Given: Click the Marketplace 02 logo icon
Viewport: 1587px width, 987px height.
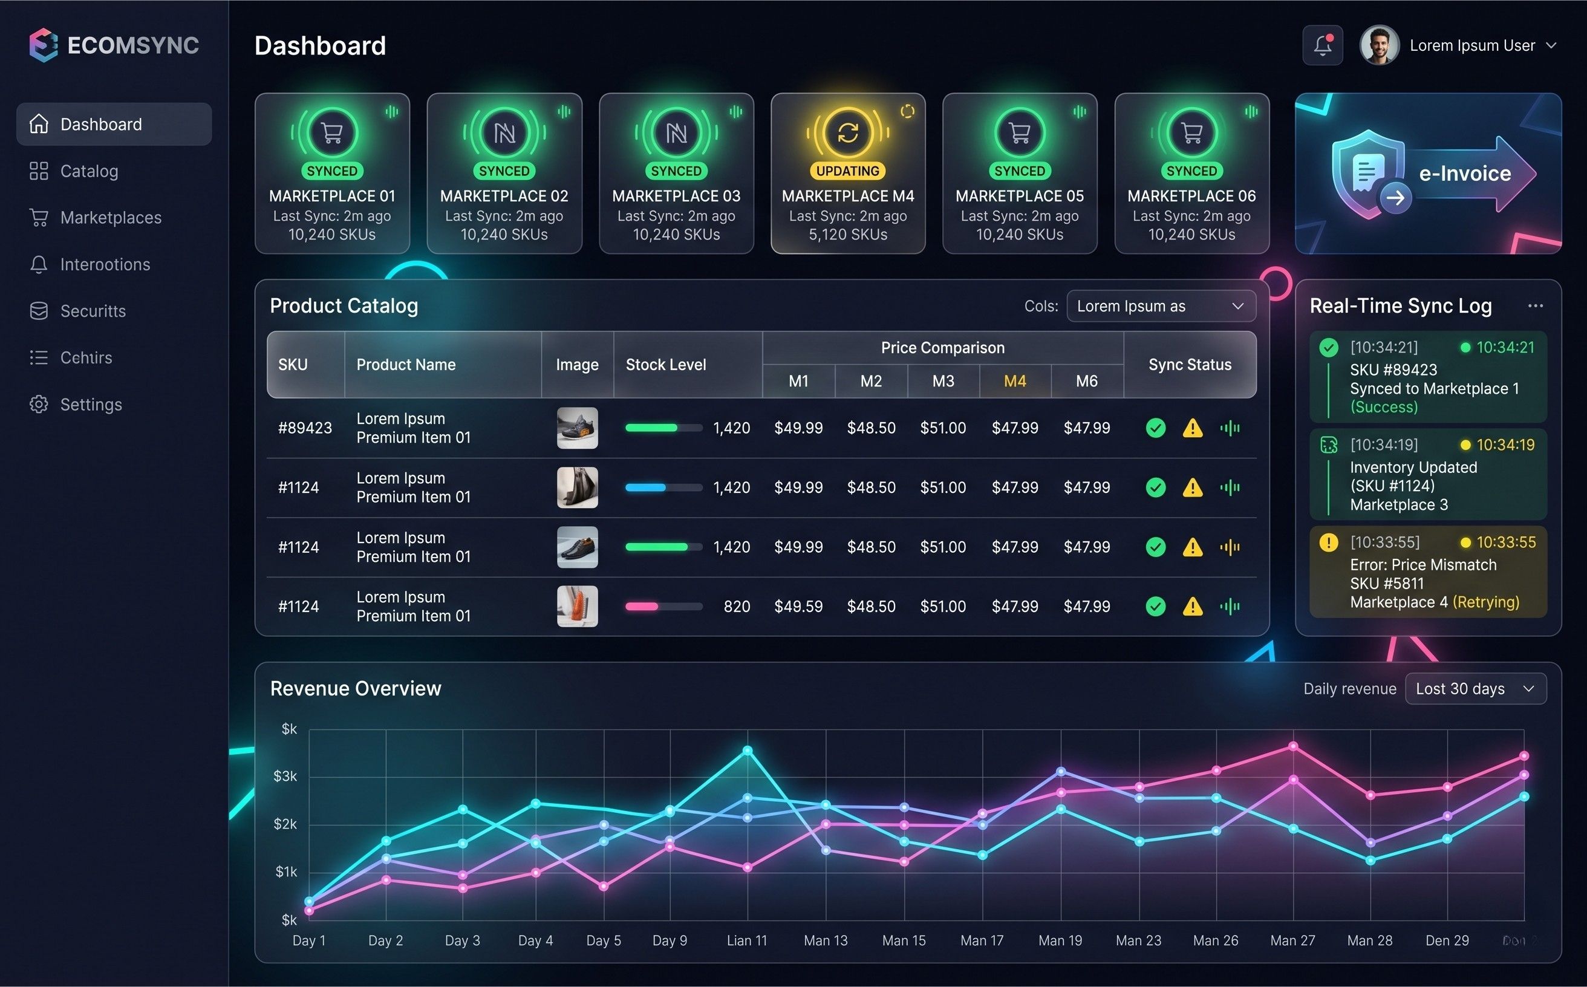Looking at the screenshot, I should point(504,133).
